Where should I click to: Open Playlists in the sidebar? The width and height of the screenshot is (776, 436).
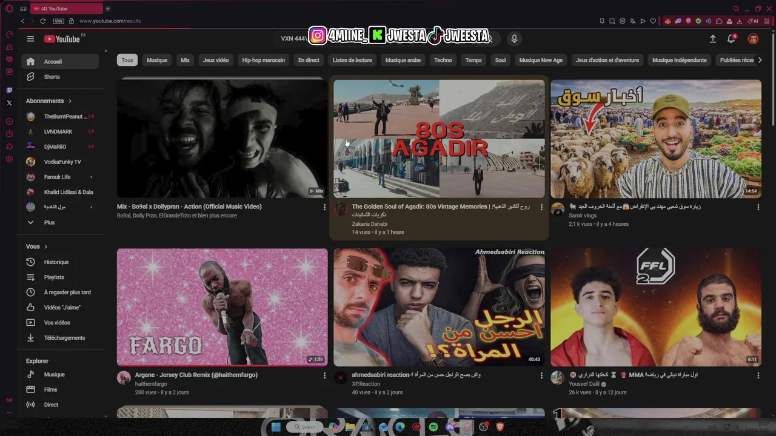pos(61,277)
